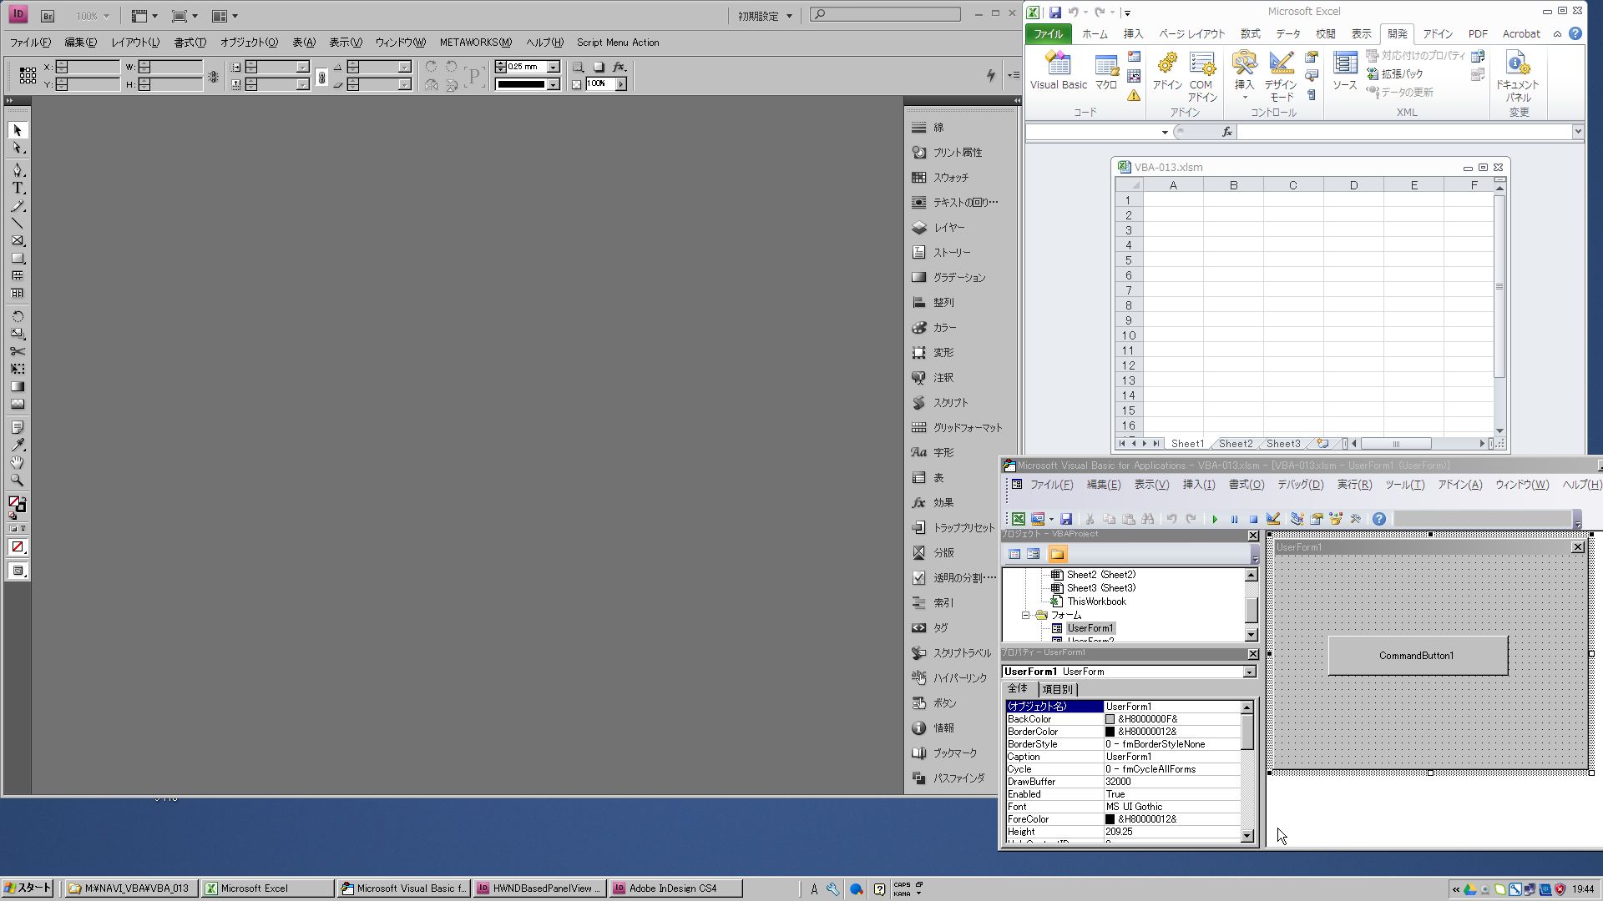
Task: Switch to the 項目別 properties tab
Action: pos(1057,690)
